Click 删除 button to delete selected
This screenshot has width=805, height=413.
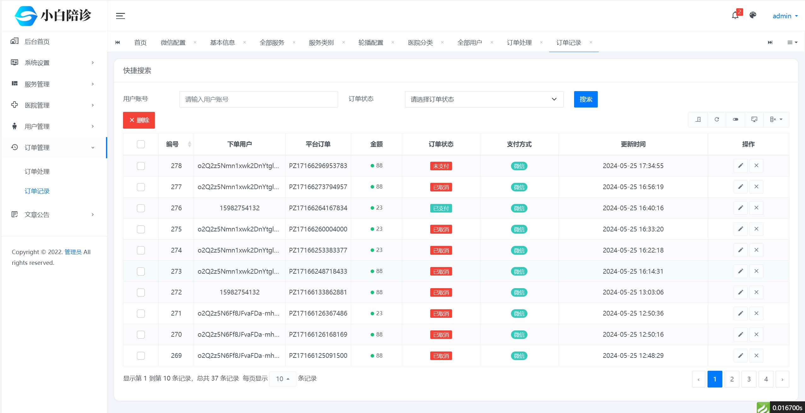[x=139, y=120]
